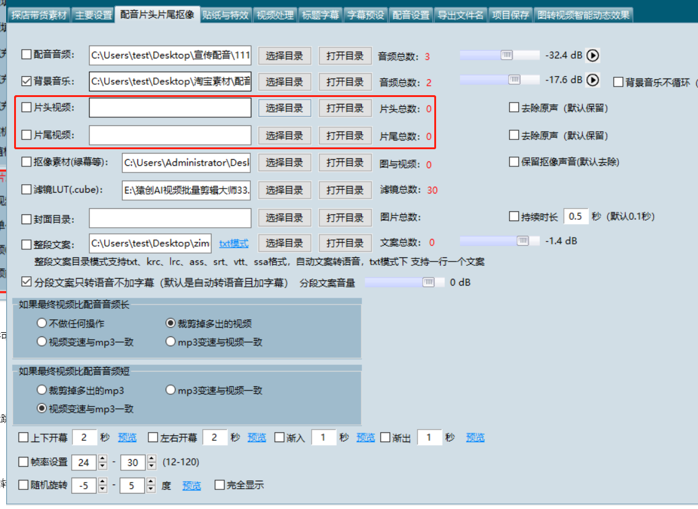Click the 持续时长 seconds field showing 0.5
This screenshot has width=698, height=509.
tap(575, 217)
